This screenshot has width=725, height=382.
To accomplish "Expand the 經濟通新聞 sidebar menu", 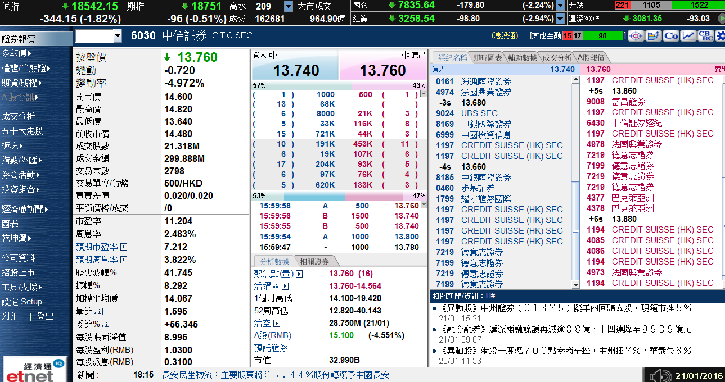I will [24, 209].
